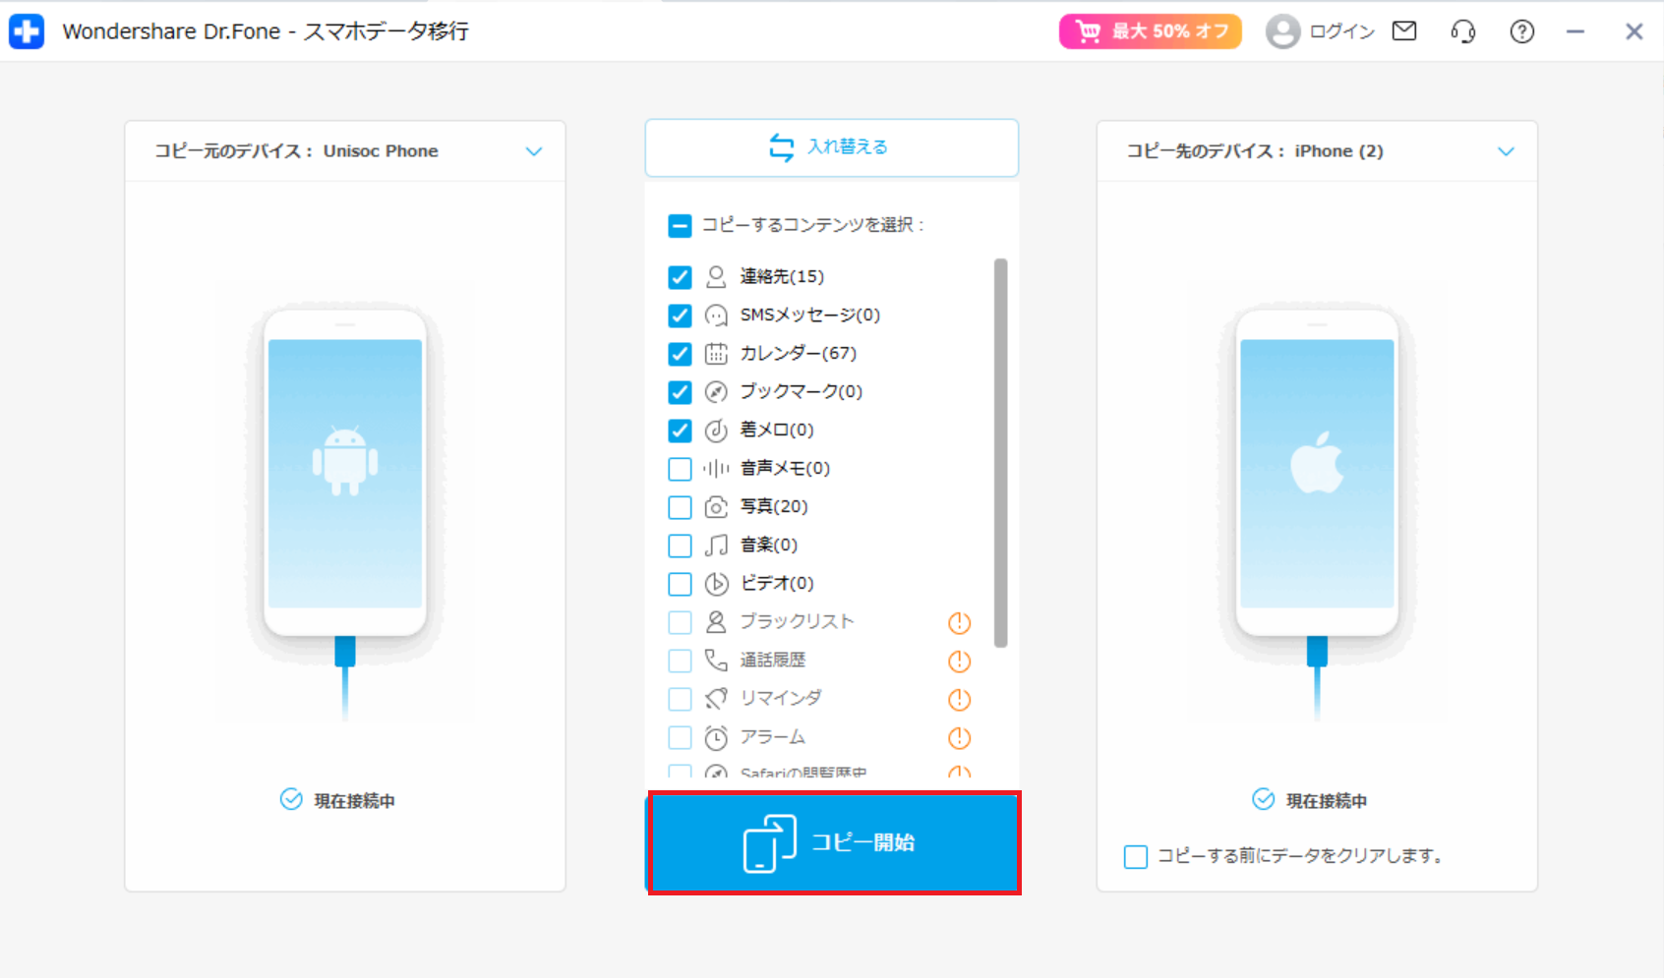Screen dimensions: 1664x978
Task: Click the blacklist person icon beside ブラックリスト
Action: tap(716, 622)
